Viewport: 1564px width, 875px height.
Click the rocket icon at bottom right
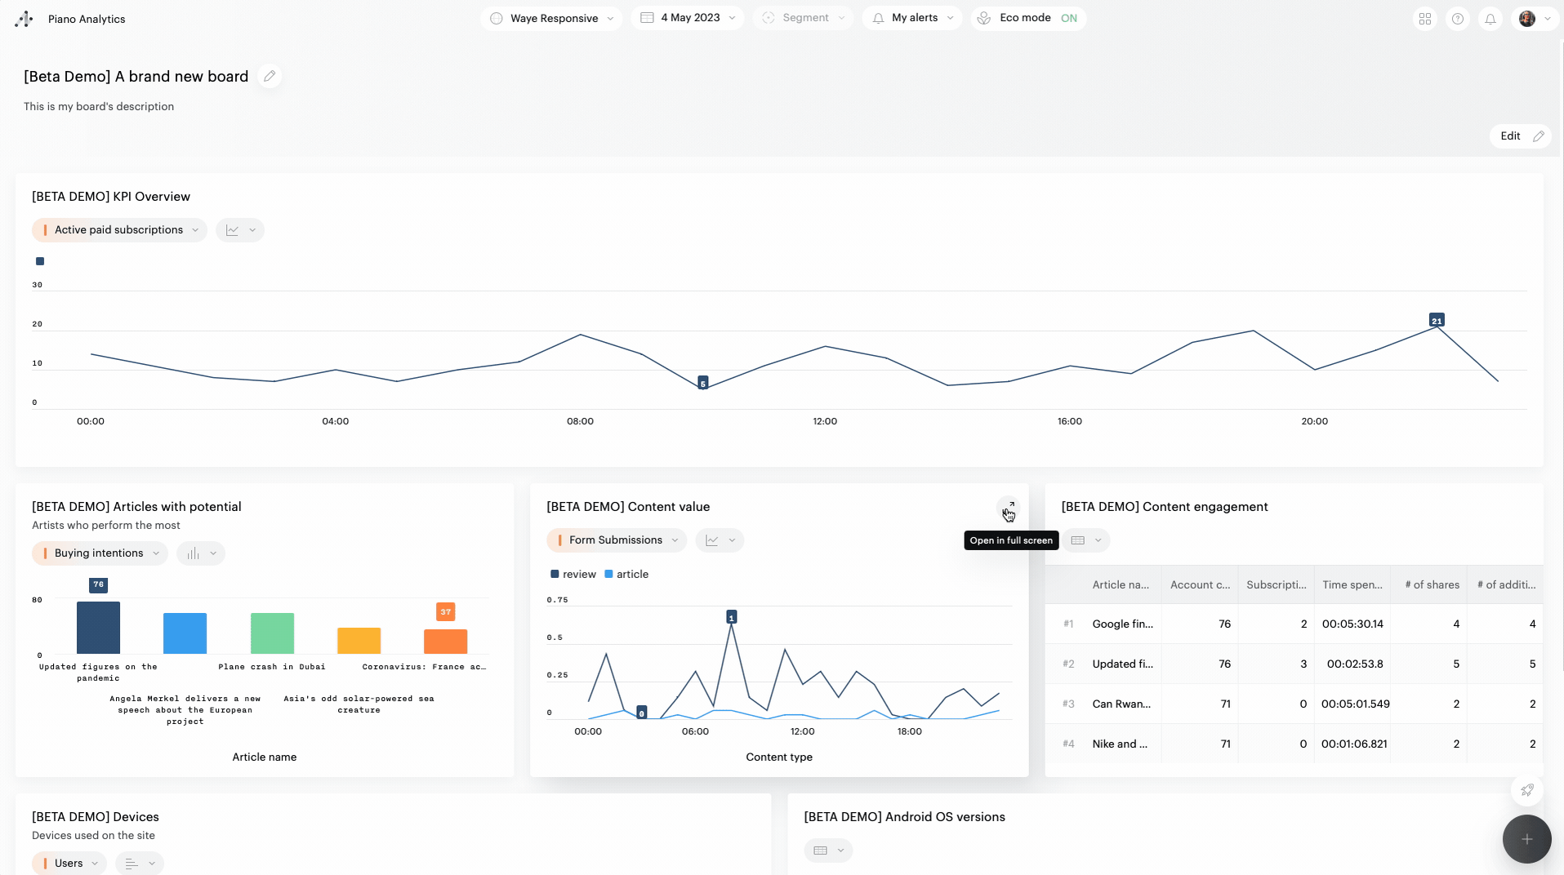1526,790
